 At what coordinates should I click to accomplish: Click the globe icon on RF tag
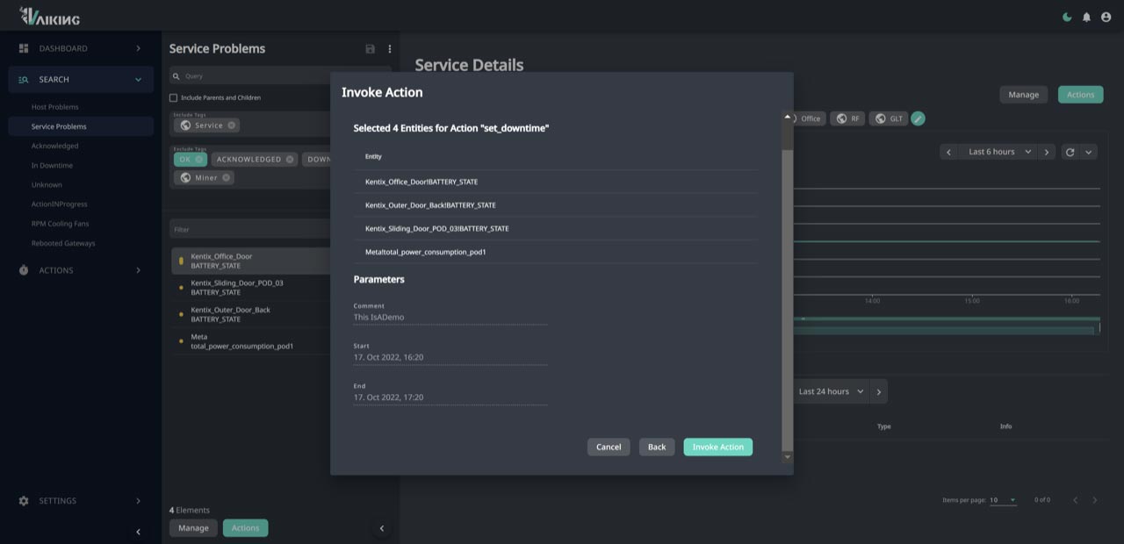pos(841,118)
